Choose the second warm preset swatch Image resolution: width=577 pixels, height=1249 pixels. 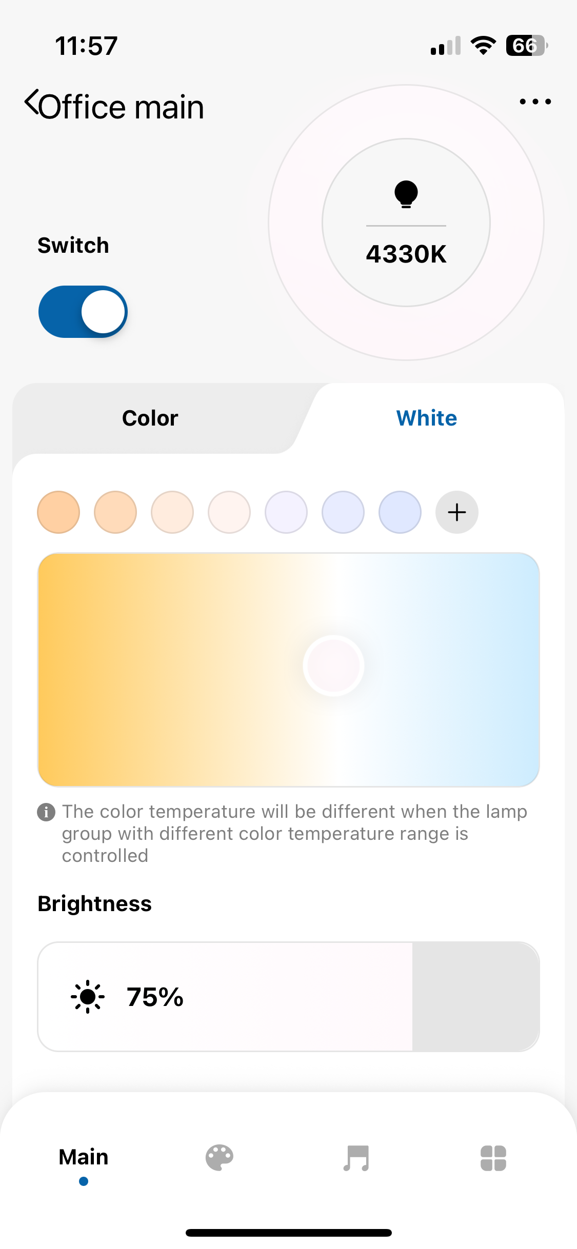115,512
